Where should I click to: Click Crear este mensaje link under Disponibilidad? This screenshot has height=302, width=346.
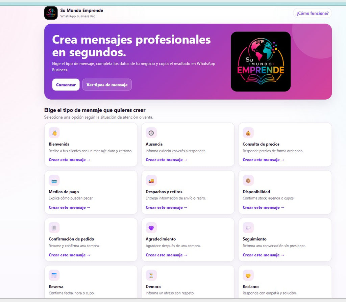[264, 208]
